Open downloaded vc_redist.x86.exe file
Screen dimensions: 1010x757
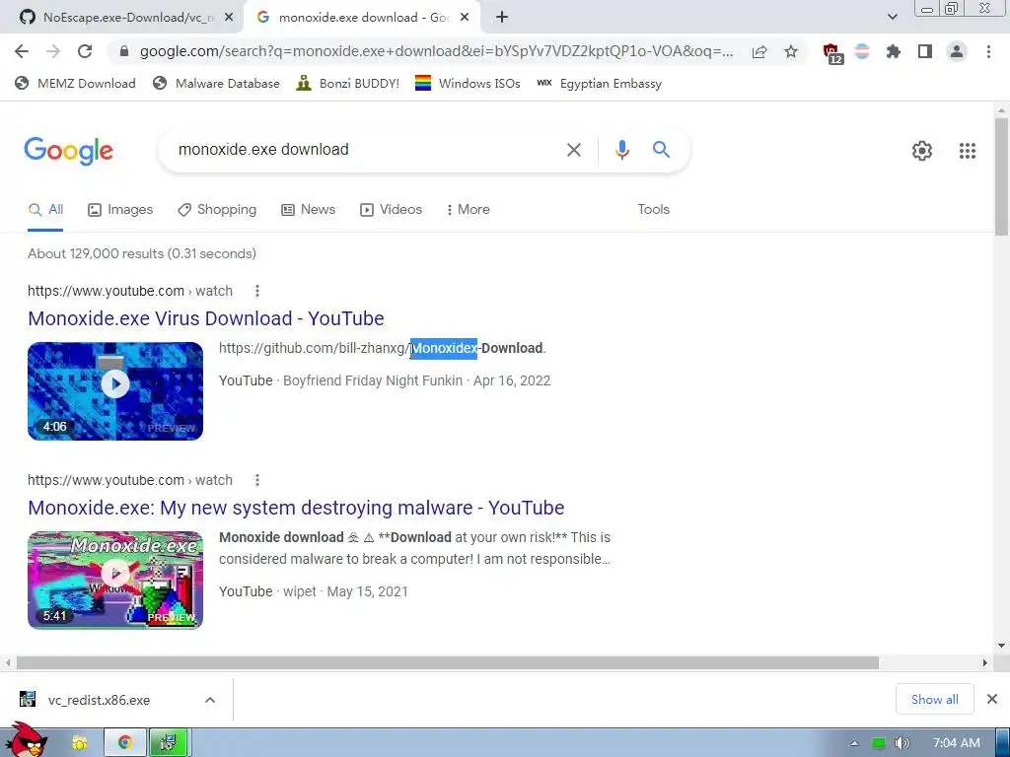click(x=100, y=700)
